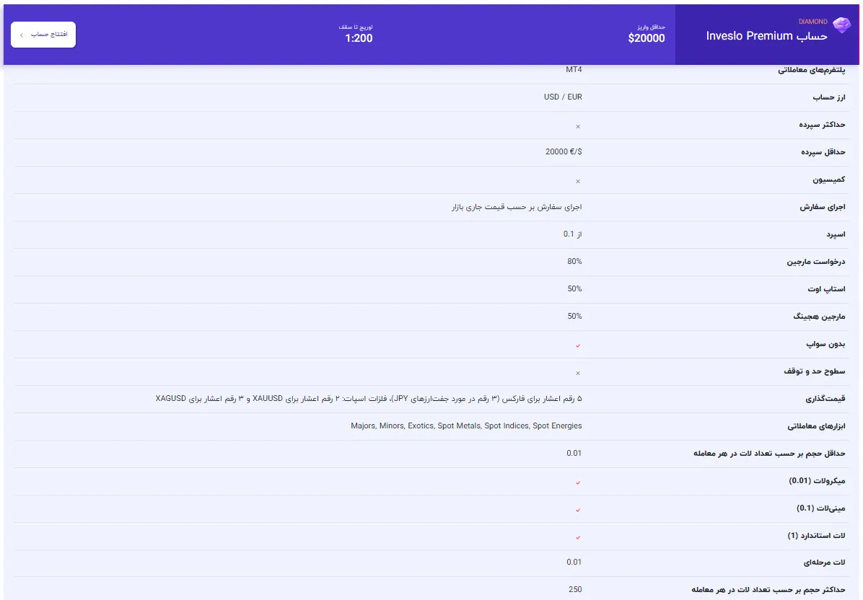
Task: Click the checkmark beside لات استاندارد (1)
Action: click(x=578, y=537)
